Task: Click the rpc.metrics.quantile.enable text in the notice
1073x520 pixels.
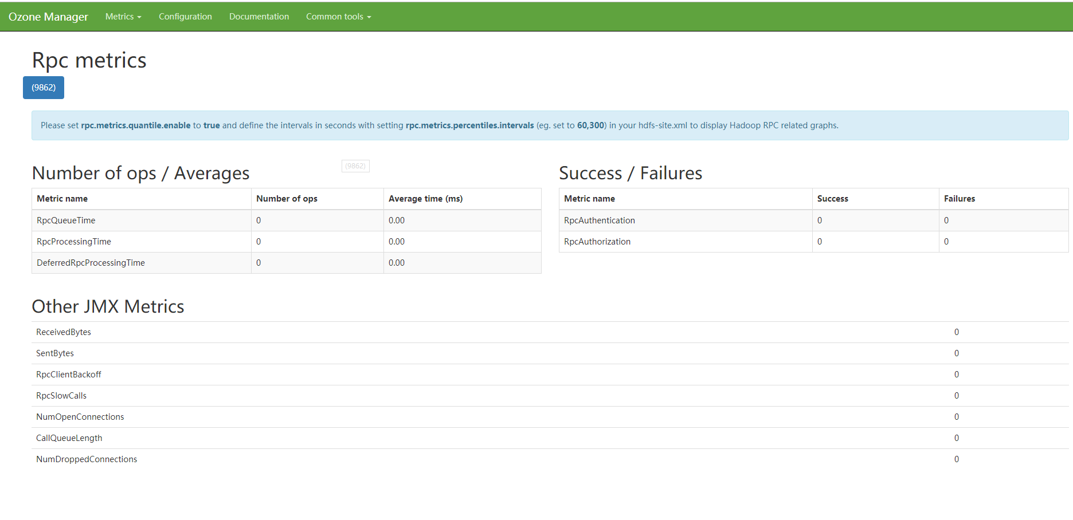Action: pos(136,125)
